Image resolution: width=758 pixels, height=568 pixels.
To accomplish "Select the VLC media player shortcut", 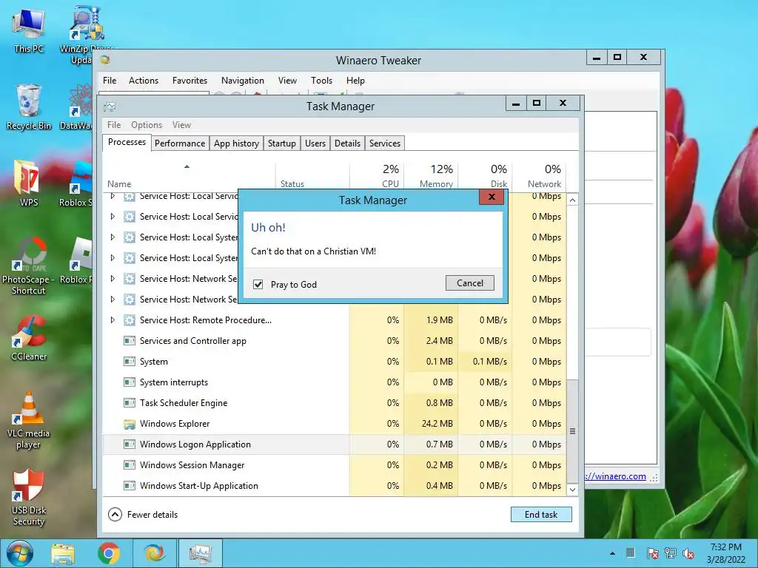I will [29, 420].
